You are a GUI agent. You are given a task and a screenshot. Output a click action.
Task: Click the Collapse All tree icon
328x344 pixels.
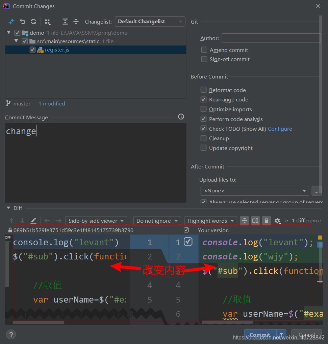(x=76, y=22)
